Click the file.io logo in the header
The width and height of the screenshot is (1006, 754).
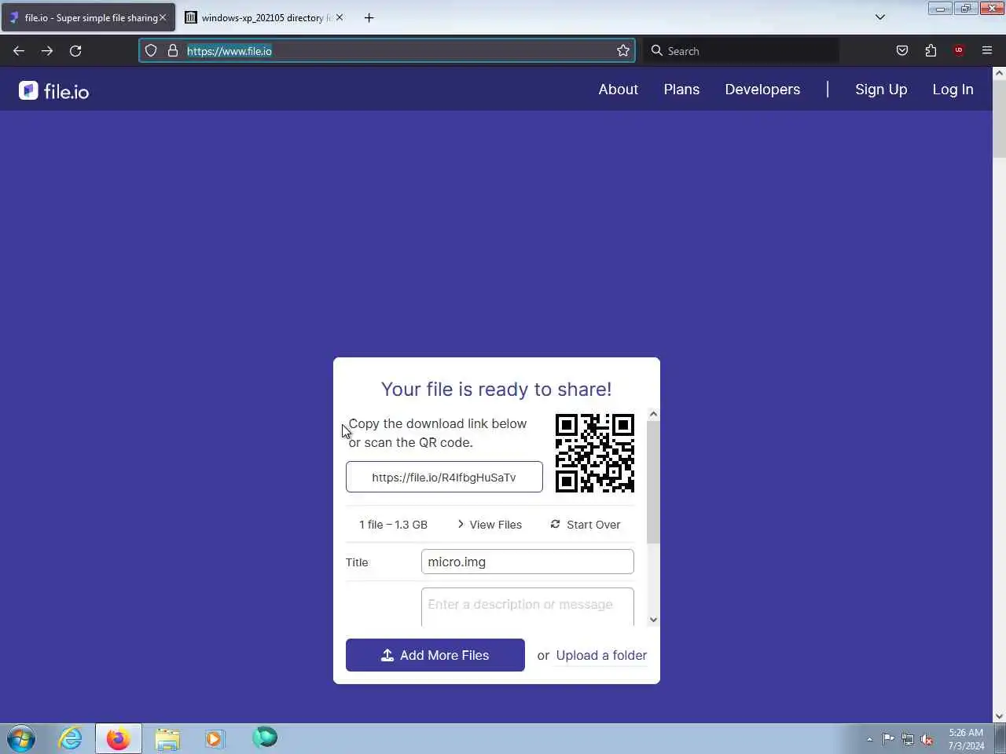pyautogui.click(x=53, y=91)
